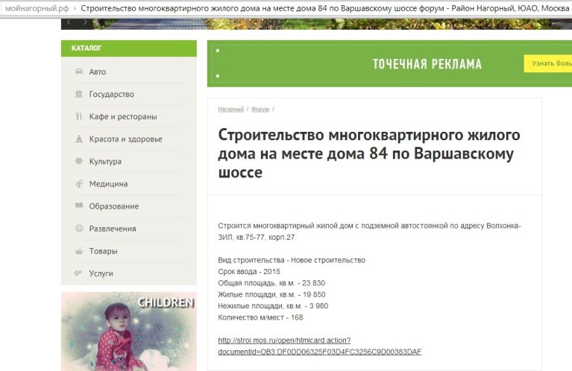Click the Красота и здоровье category icon
572x371 pixels.
coord(78,139)
